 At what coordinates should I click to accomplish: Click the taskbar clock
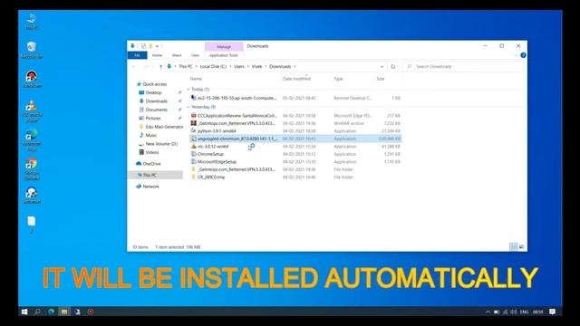tap(537, 312)
